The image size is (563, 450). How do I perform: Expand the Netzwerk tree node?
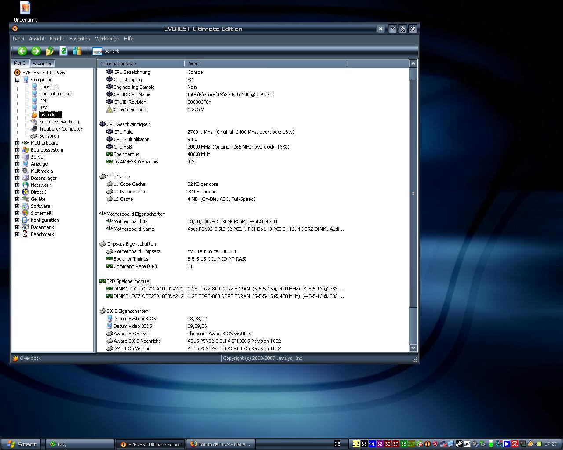click(17, 185)
